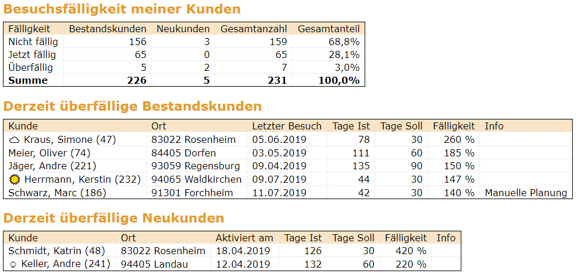Click the 'Nicht fällig' row label
The width and height of the screenshot is (578, 277).
click(33, 42)
